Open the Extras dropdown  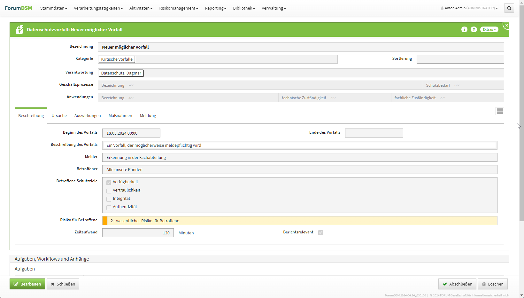[x=489, y=29]
